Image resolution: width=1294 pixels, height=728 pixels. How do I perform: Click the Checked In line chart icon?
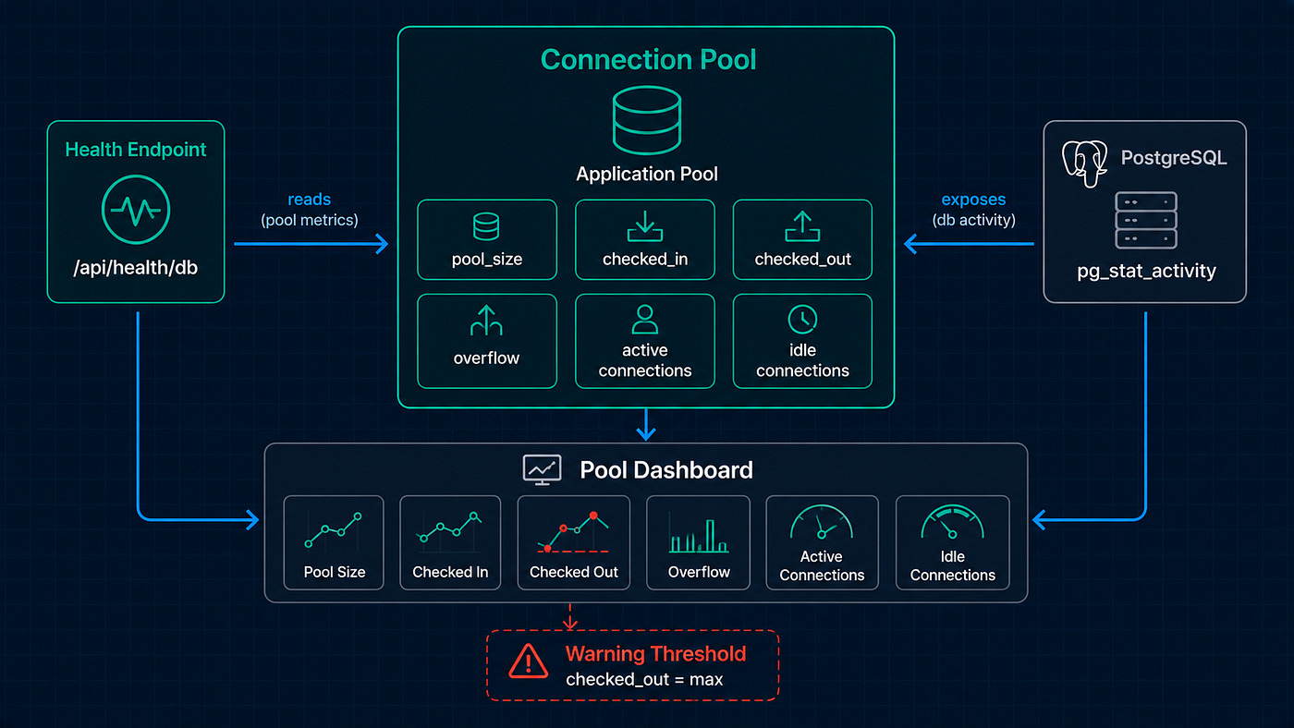click(449, 528)
